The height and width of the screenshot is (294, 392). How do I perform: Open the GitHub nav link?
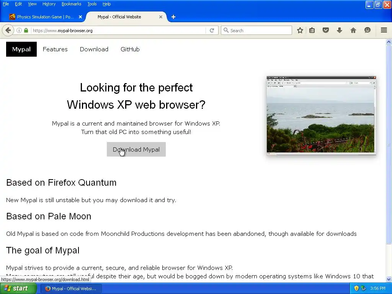(x=130, y=49)
